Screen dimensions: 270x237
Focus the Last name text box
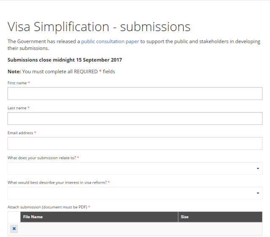135,118
